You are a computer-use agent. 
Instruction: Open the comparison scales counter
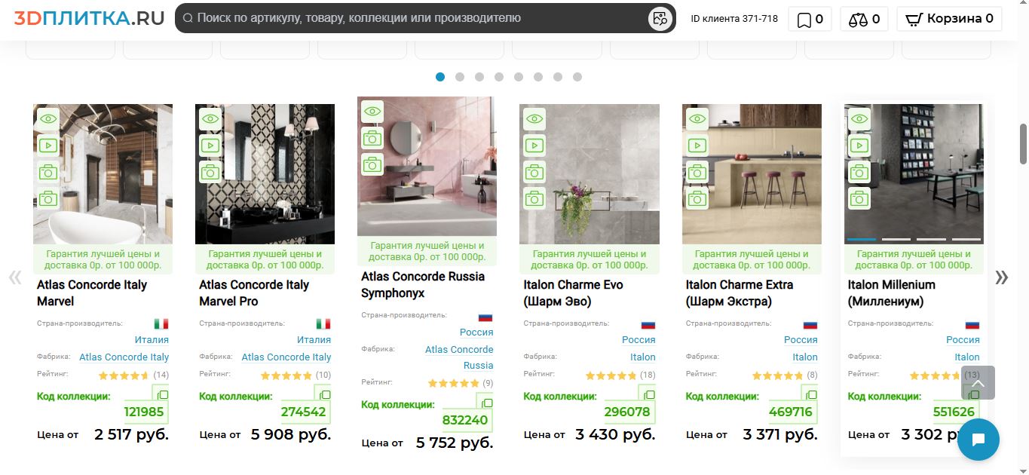point(864,19)
